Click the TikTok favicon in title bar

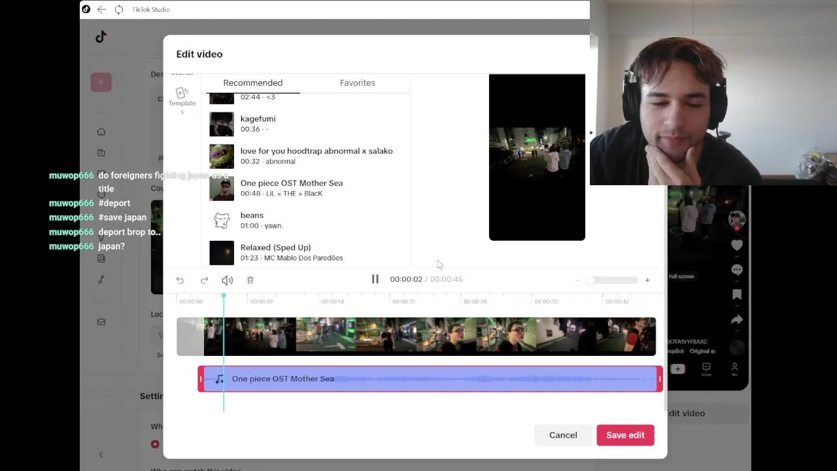[86, 9]
